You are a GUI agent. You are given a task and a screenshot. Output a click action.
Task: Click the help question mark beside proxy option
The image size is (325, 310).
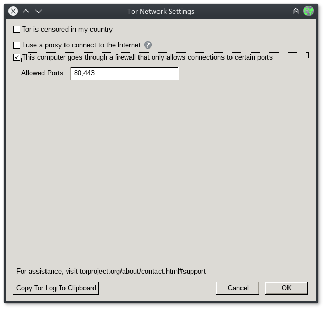(x=148, y=45)
